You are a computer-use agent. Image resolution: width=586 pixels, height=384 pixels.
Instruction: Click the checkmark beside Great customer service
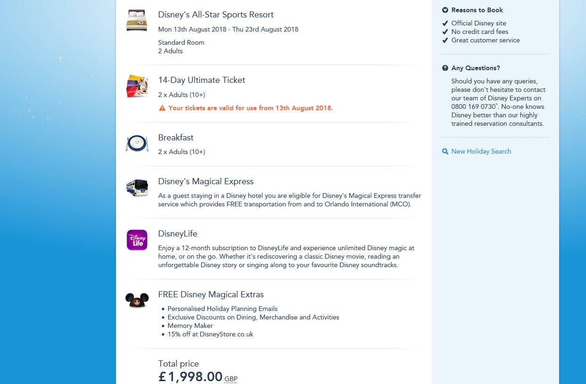445,40
